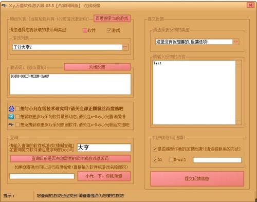This screenshot has width=257, height=202.
Task: Click the 小允一下,你就知道 button
Action: (x=104, y=176)
